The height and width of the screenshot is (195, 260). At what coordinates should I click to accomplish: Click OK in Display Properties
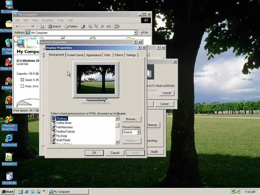click(94, 153)
